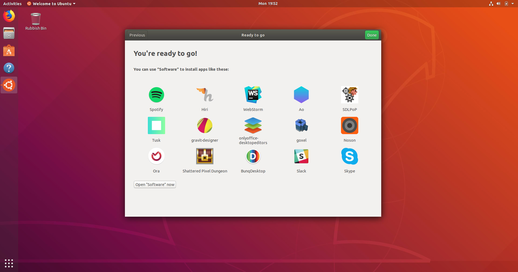518x272 pixels.
Task: Click the Previous button
Action: click(137, 35)
